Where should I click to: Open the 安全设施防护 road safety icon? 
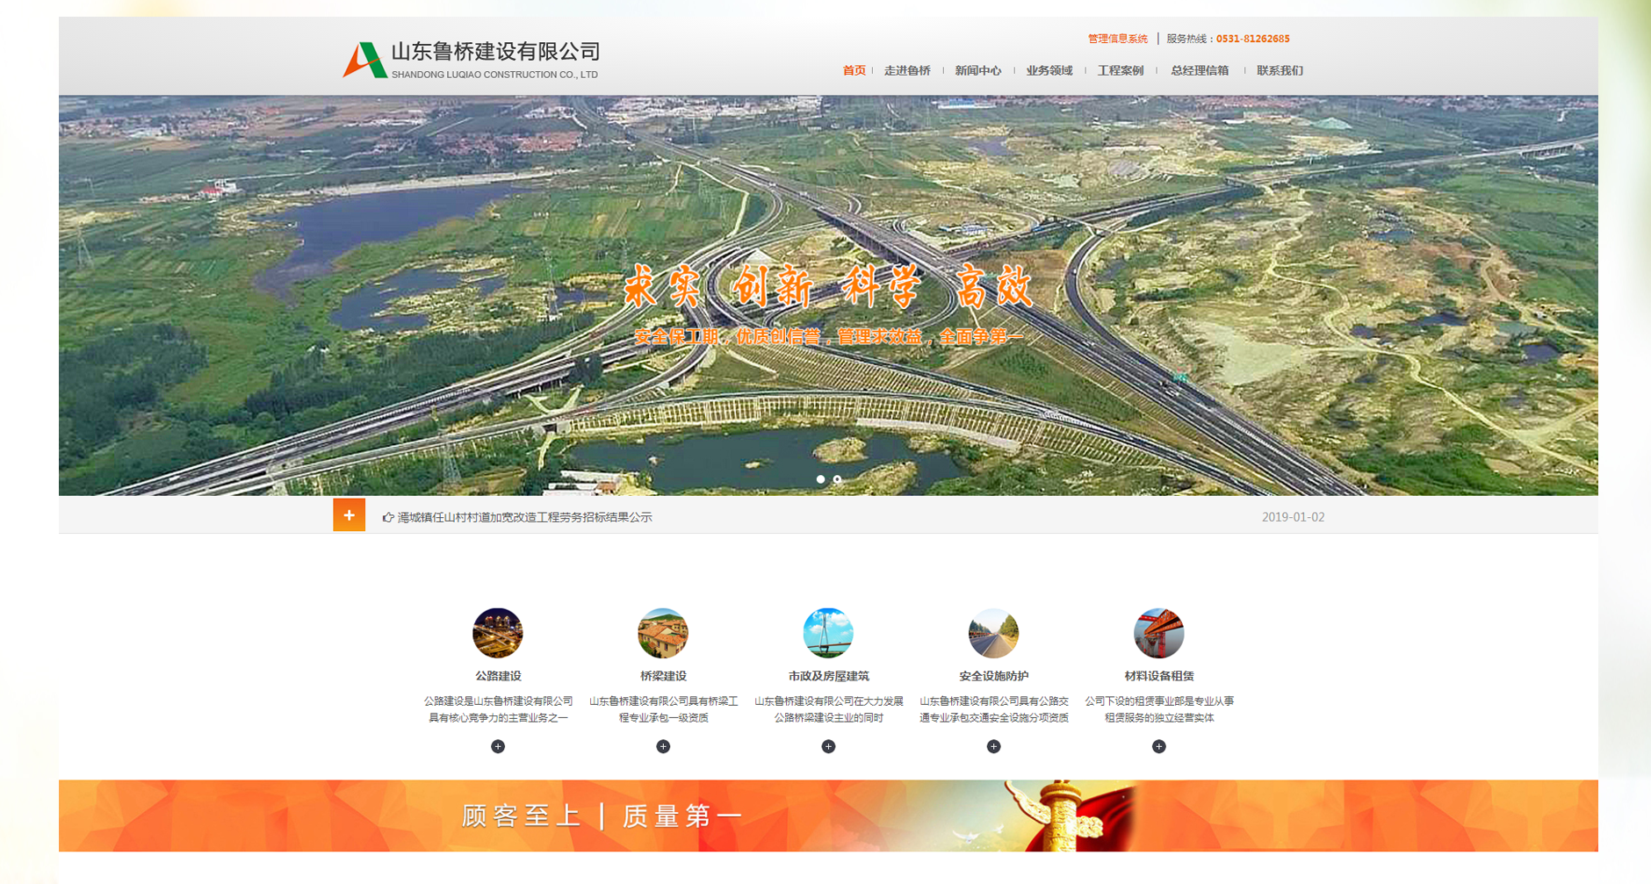tap(993, 634)
